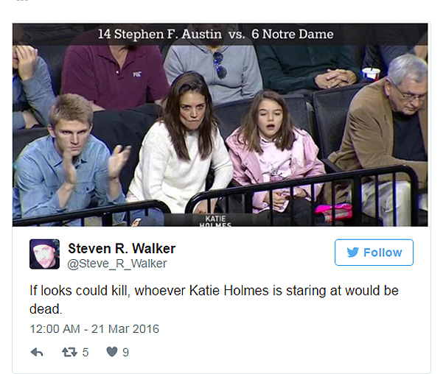Click the Twitter bird logo in Follow button
This screenshot has height=374, width=443.
352,253
